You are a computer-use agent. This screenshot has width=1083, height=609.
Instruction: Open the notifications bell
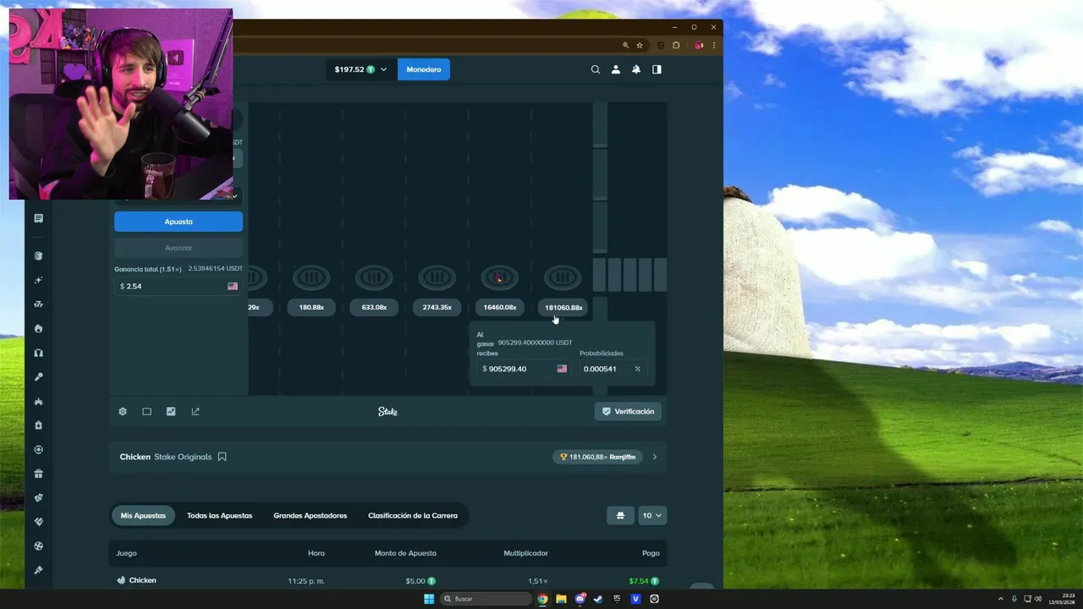pos(636,69)
